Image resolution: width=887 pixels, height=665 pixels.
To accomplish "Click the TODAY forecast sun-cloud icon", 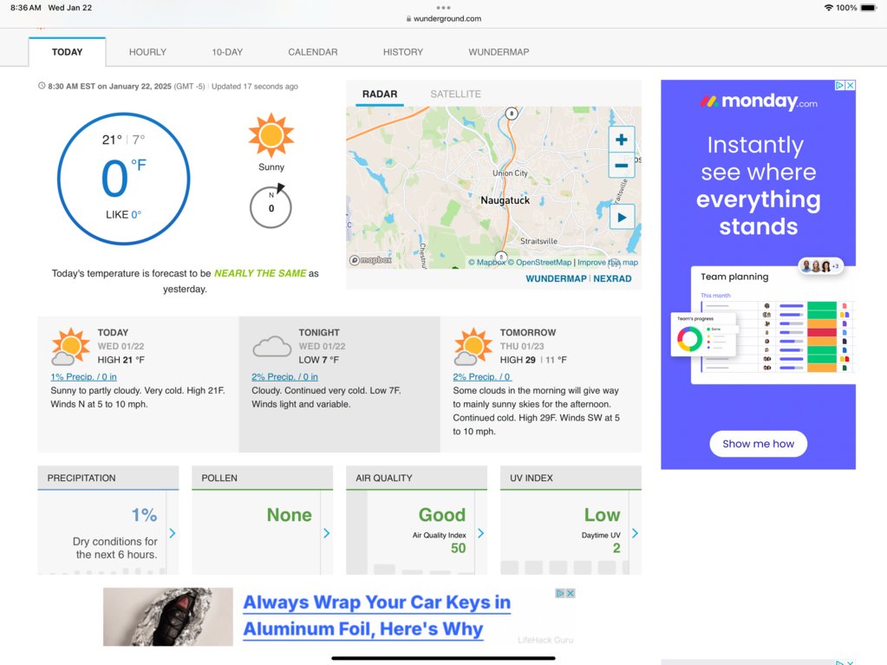I will [71, 347].
